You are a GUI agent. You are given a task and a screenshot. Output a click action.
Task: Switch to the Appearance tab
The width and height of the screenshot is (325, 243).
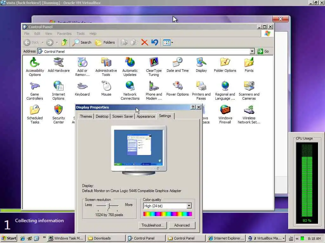pyautogui.click(x=146, y=116)
